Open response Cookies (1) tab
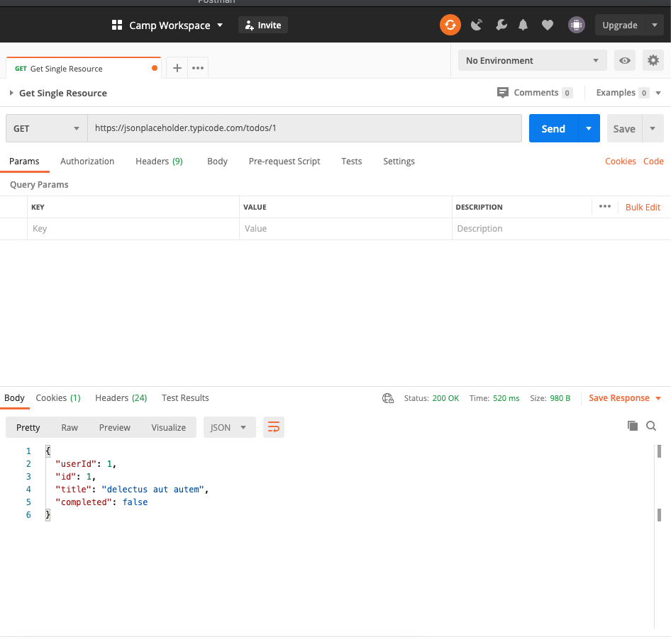The height and width of the screenshot is (639, 671). 58,398
